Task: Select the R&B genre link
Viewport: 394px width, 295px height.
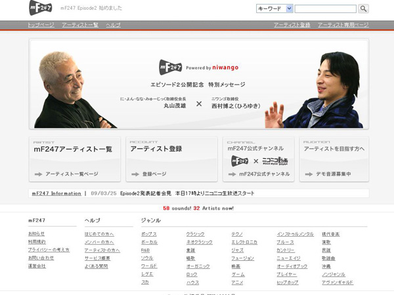Action: tap(145, 250)
